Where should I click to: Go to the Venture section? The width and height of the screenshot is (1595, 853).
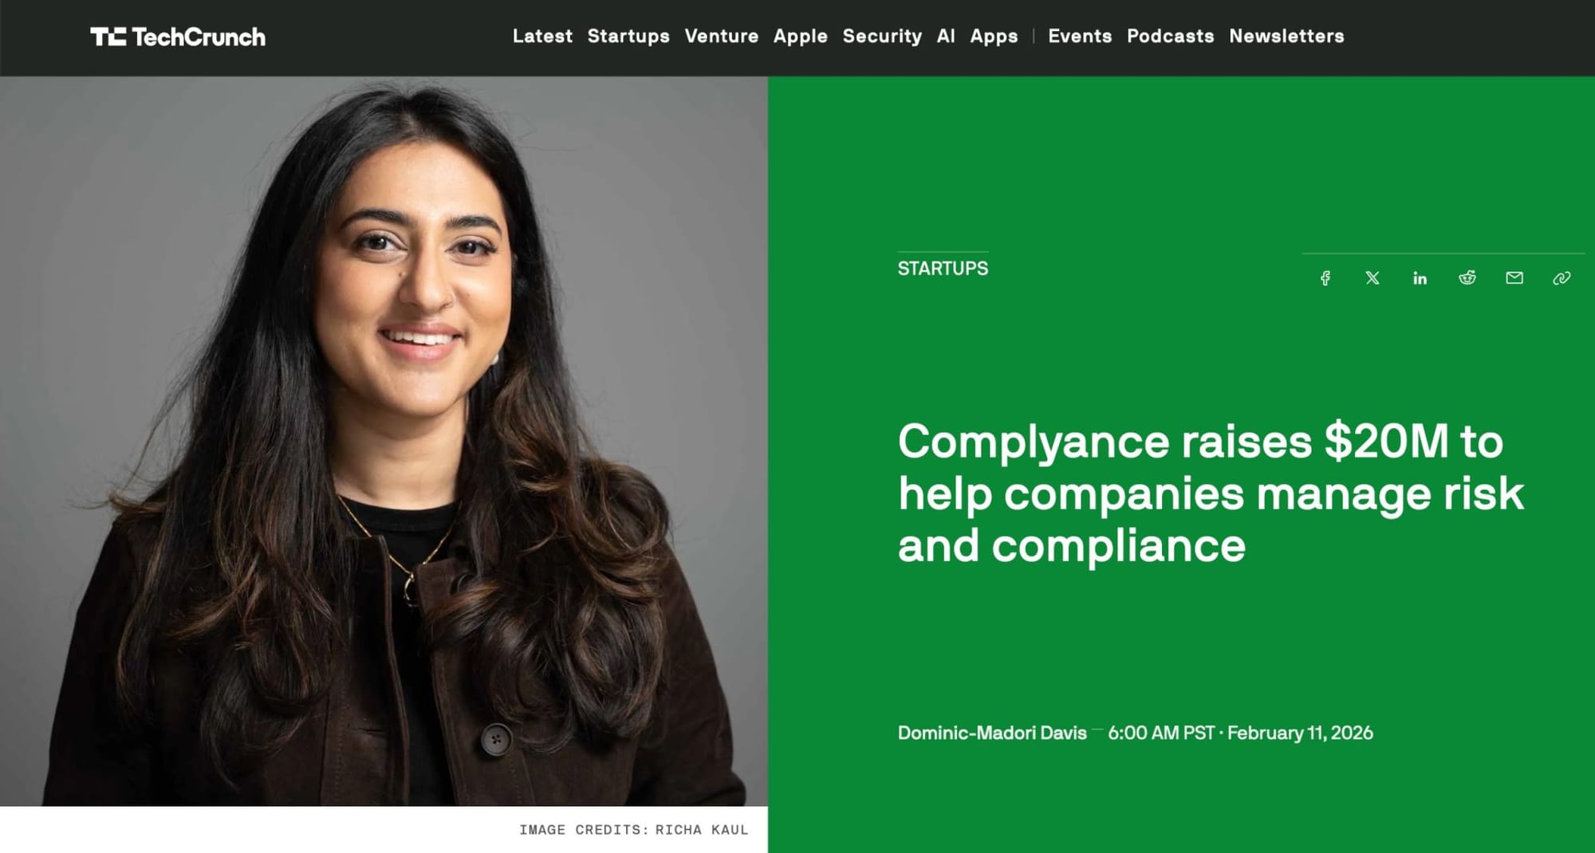pos(722,36)
